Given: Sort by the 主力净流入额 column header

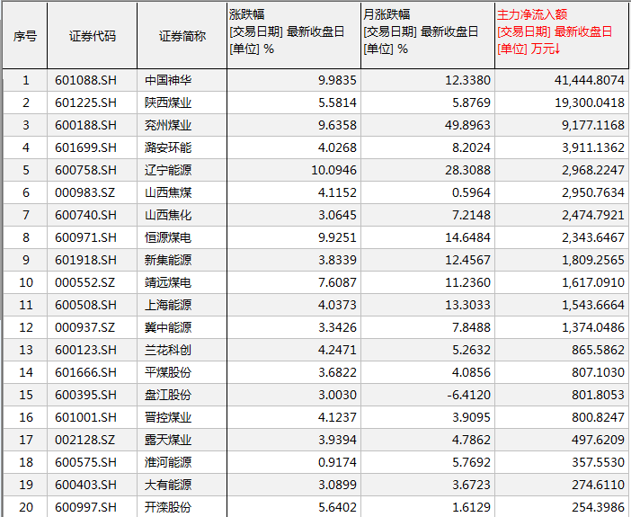Looking at the screenshot, I should (562, 35).
